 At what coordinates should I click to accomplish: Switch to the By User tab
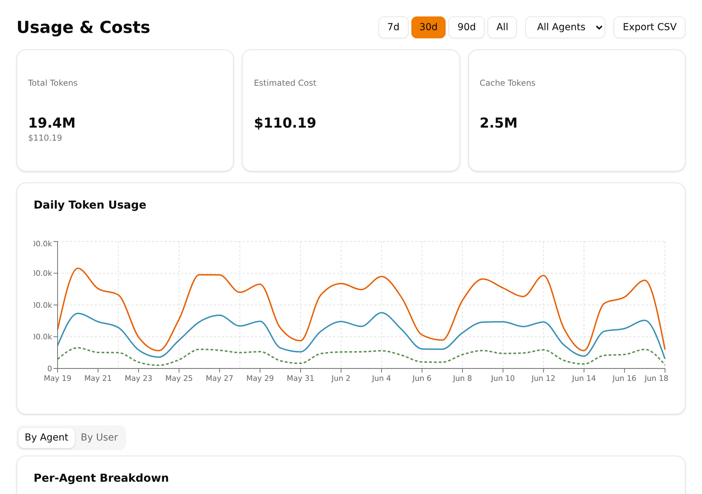coord(99,437)
